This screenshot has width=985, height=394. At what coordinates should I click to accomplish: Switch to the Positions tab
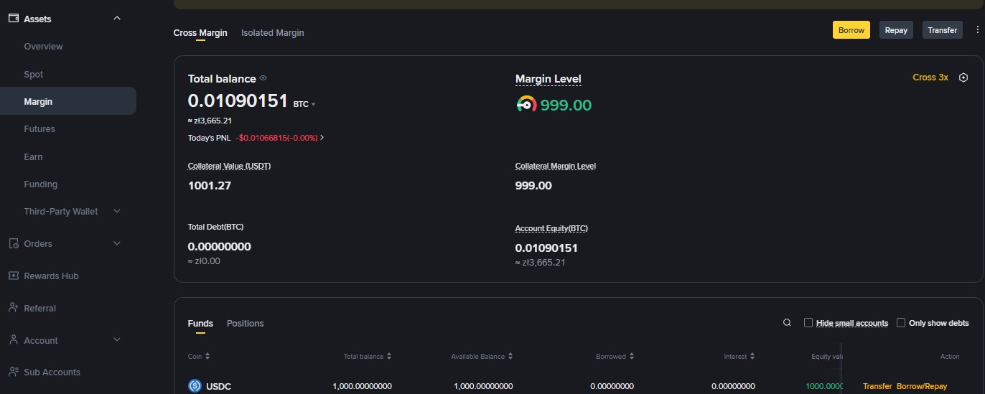coord(245,324)
